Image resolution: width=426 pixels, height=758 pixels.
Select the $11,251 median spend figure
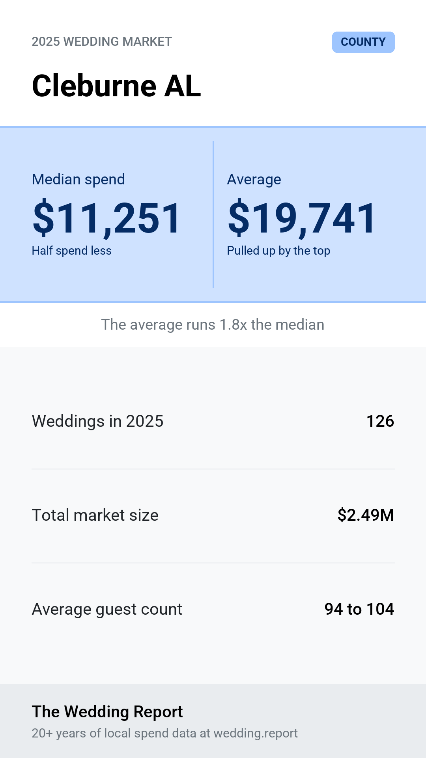106,218
